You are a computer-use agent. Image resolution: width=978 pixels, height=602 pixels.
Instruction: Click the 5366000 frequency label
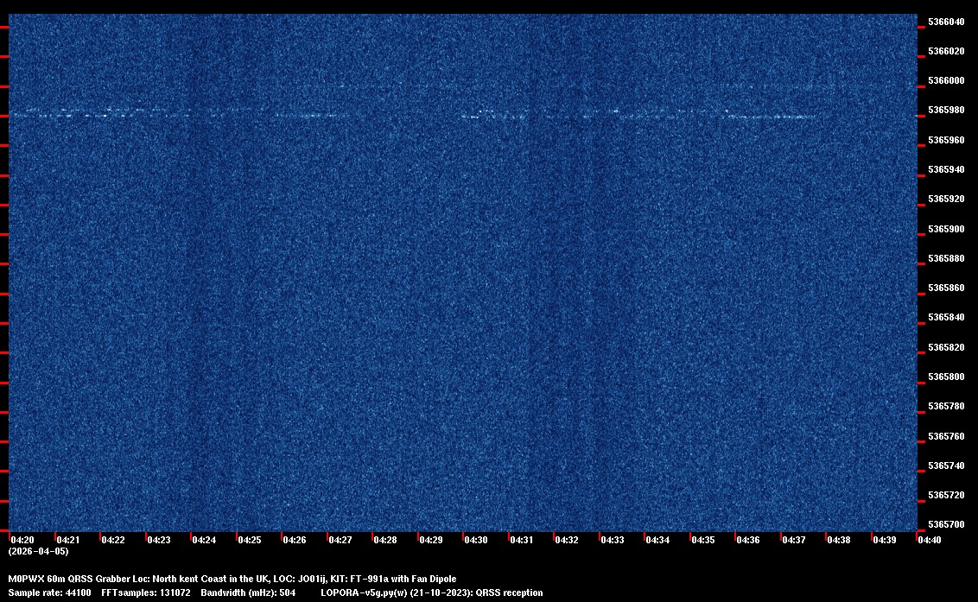tap(945, 80)
